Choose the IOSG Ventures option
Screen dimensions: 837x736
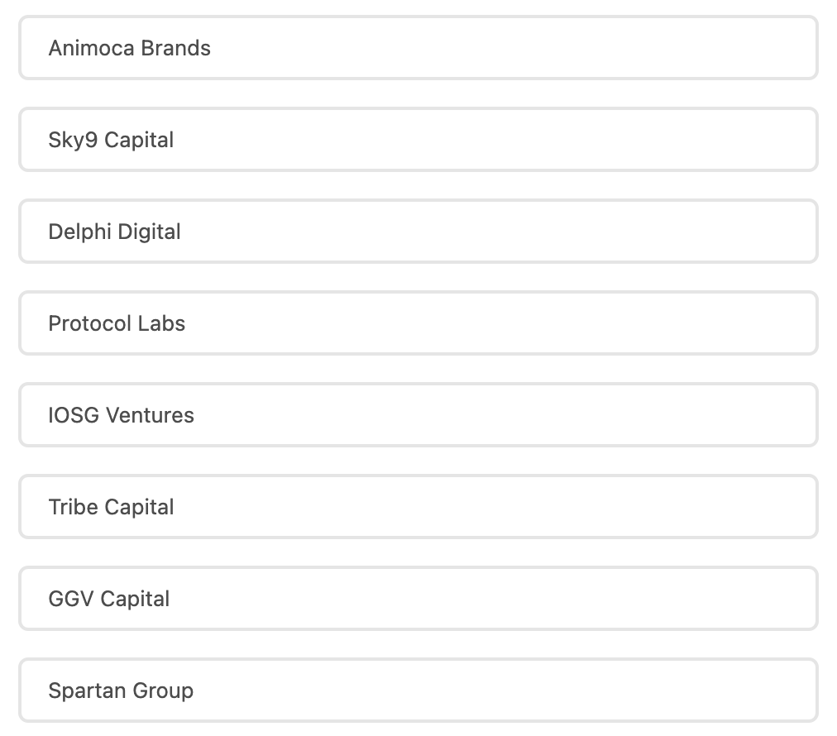click(418, 415)
